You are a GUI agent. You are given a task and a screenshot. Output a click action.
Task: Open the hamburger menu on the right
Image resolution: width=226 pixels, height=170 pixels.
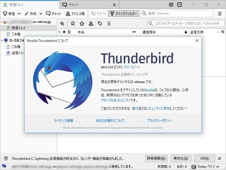[220, 13]
